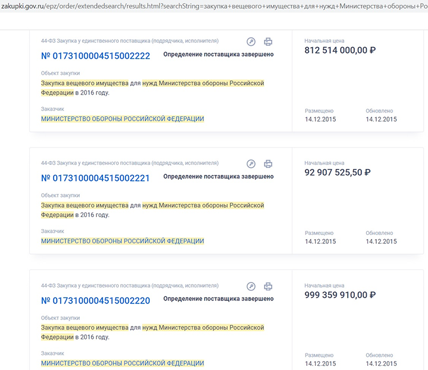Click the print icon for order 0173100004515002222
Screen dimensions: 428x370
(x=268, y=42)
